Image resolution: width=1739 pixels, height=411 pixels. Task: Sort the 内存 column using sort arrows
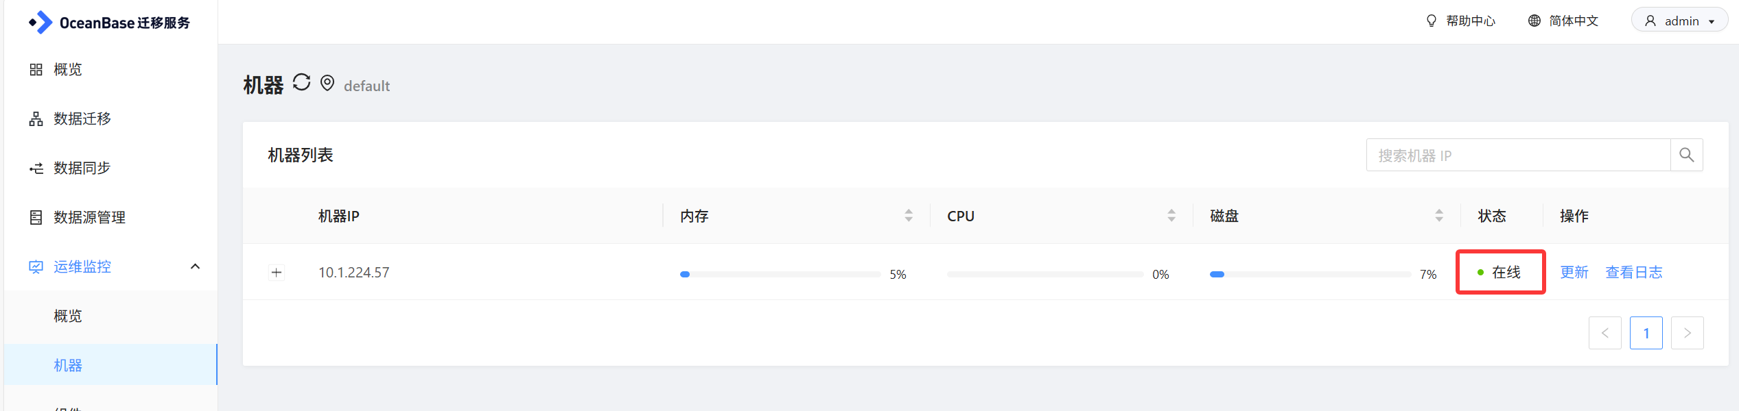pyautogui.click(x=909, y=216)
